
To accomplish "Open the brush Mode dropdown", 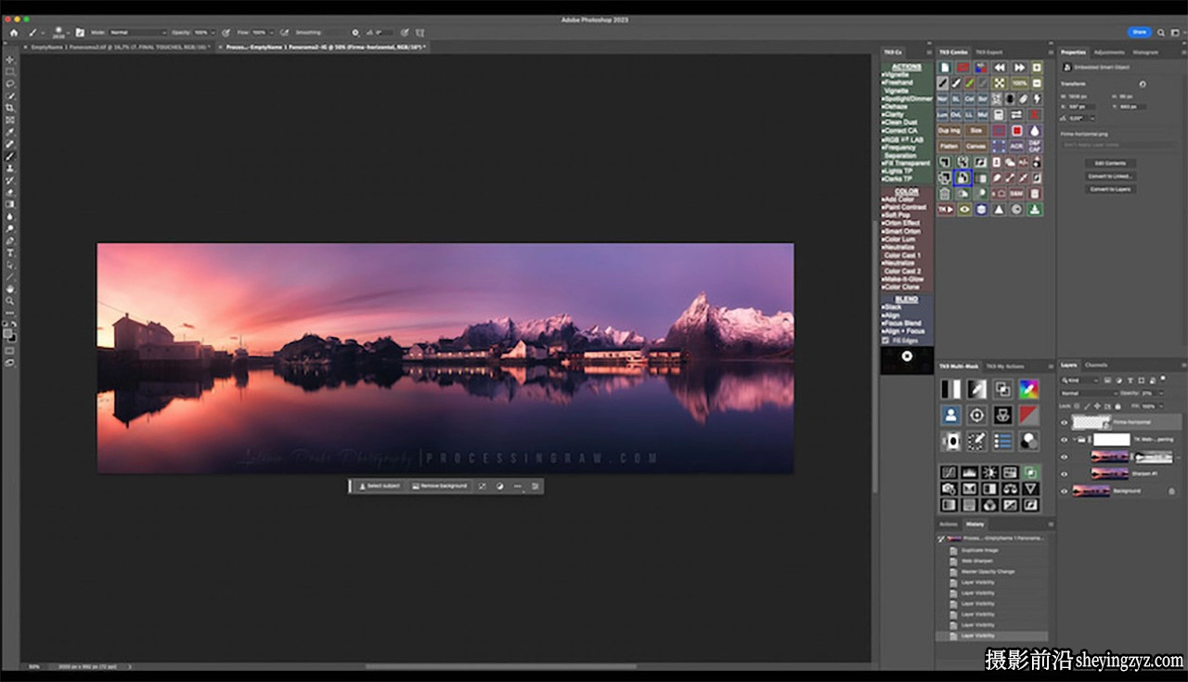I will (x=136, y=32).
